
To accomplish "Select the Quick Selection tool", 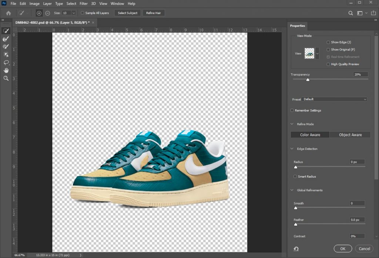I will (x=6, y=31).
